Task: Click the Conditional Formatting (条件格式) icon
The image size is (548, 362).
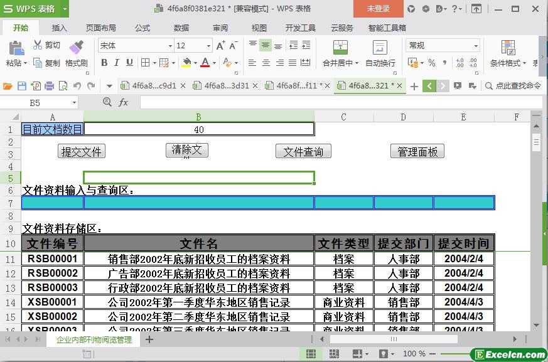Action: 508,48
